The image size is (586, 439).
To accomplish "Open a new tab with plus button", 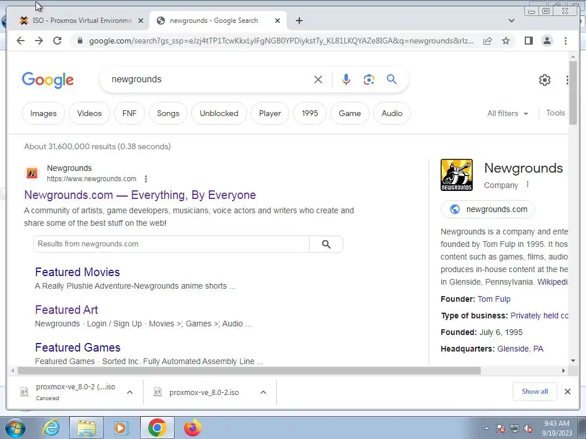I will [x=299, y=21].
